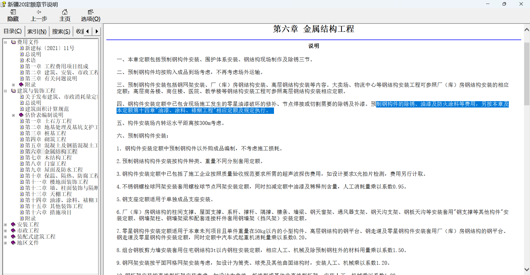Switch to the 搜索(S) tab

pos(61,32)
